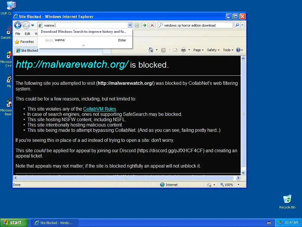Screen dimensions: 302x227
Task: Click the Start button
Action: coord(14,223)
